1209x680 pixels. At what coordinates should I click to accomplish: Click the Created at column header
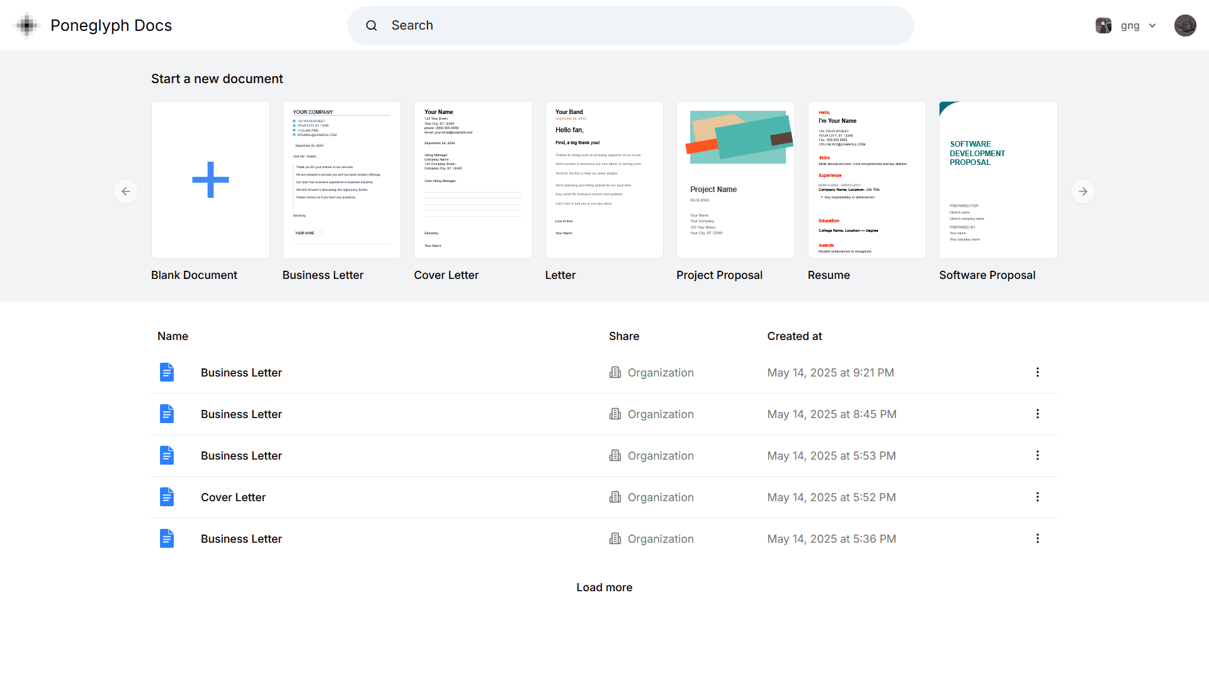point(795,336)
